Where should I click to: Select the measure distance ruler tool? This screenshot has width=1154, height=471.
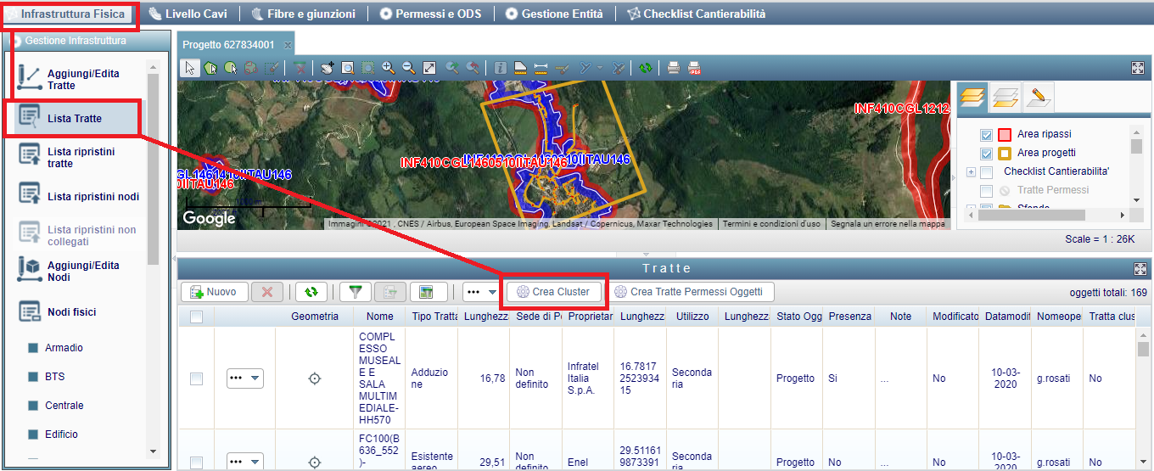point(541,68)
